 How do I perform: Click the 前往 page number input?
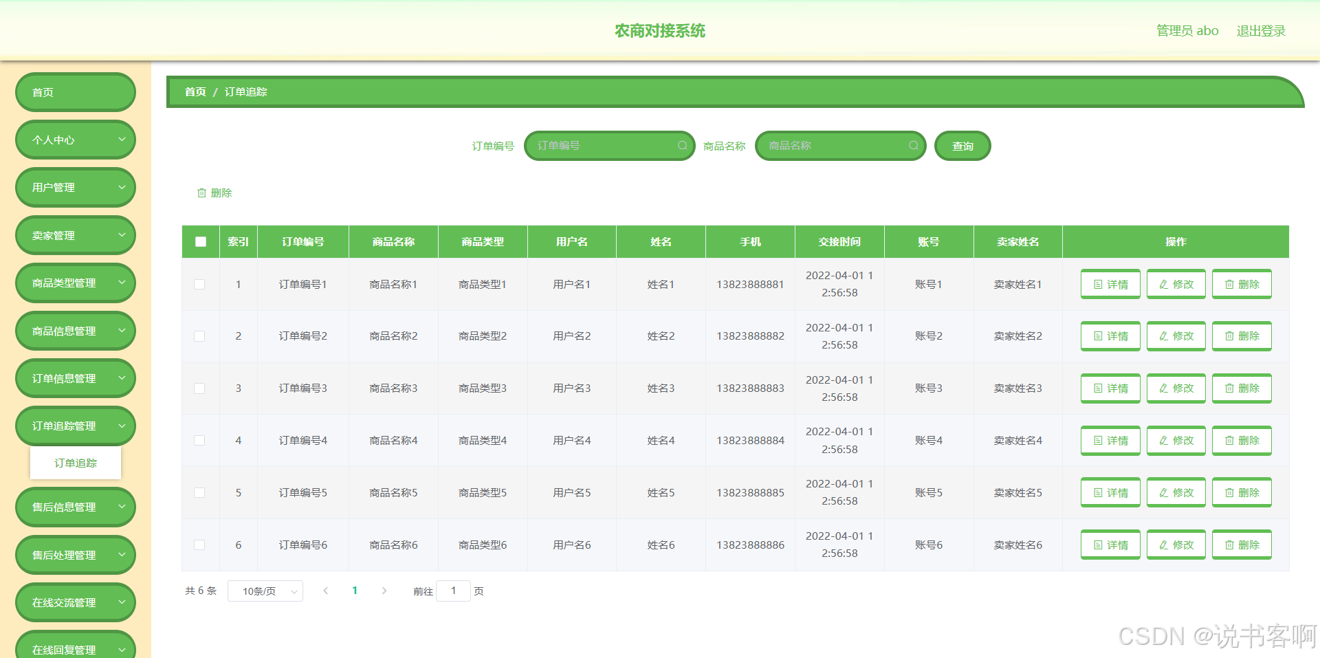point(453,591)
